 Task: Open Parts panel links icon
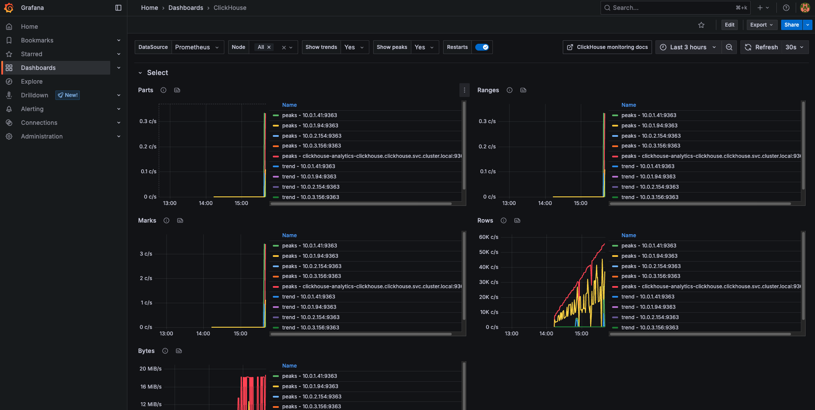pos(177,90)
